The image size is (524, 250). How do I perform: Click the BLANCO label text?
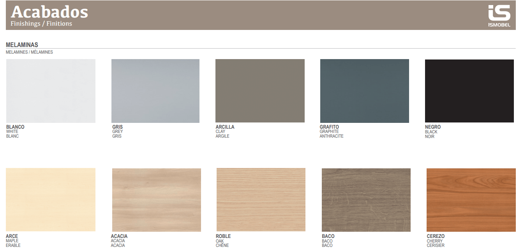[x=15, y=127]
